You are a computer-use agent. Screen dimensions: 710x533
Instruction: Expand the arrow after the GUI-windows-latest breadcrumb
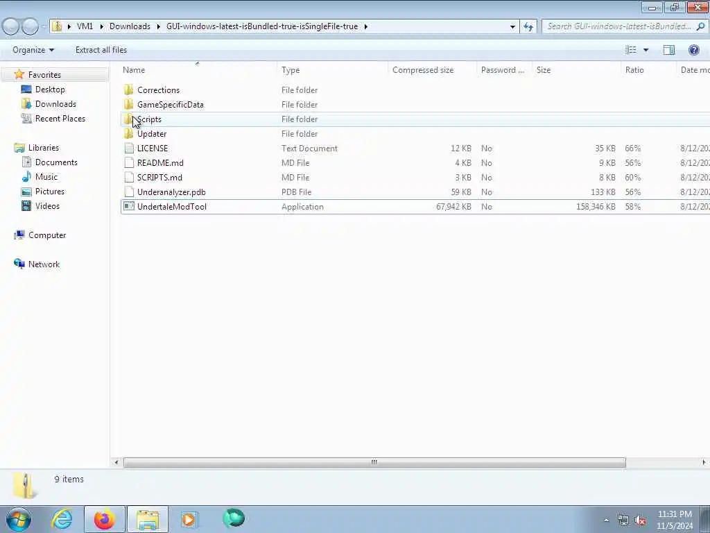click(366, 26)
